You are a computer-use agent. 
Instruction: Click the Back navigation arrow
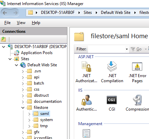(5, 13)
